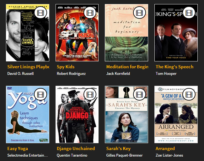Select the Meditation for Beginners title
Image resolution: width=204 pixels, height=161 pixels.
click(127, 67)
